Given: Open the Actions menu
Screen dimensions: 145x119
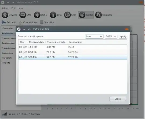Looking at the screenshot, I should tap(5, 8).
